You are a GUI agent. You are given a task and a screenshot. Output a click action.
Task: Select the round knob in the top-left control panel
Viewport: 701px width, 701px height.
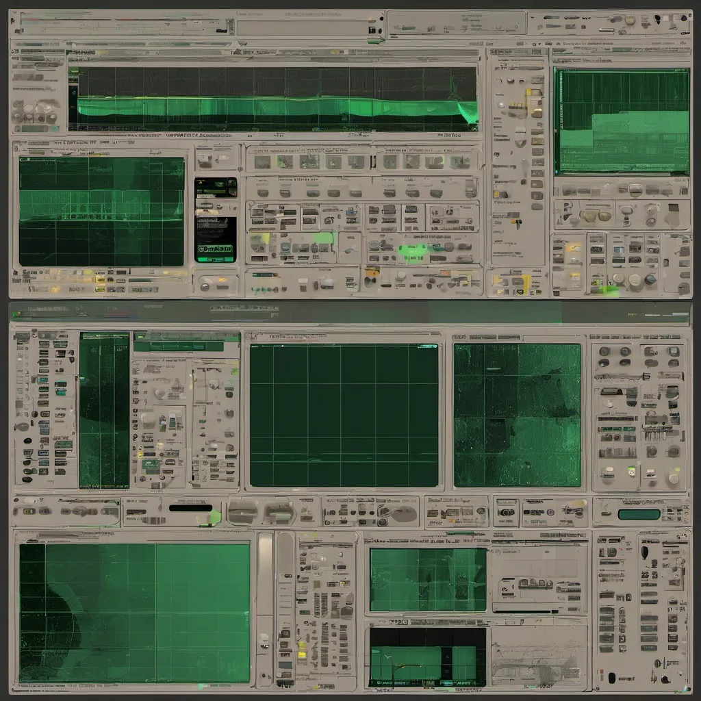click(29, 108)
